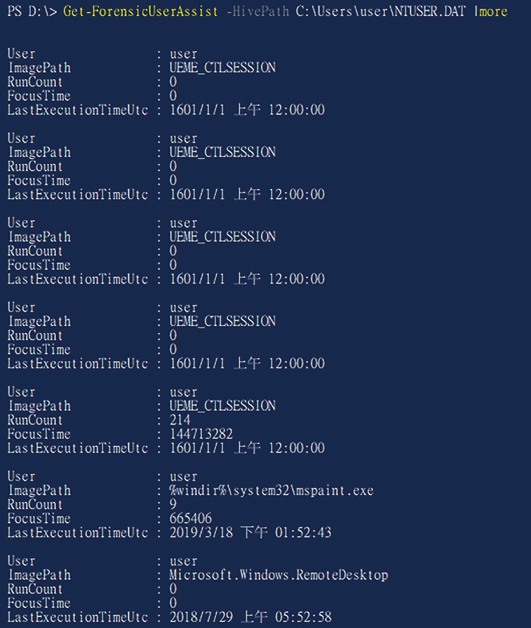Click the RunCount value 214
This screenshot has width=531, height=628.
[x=179, y=420]
